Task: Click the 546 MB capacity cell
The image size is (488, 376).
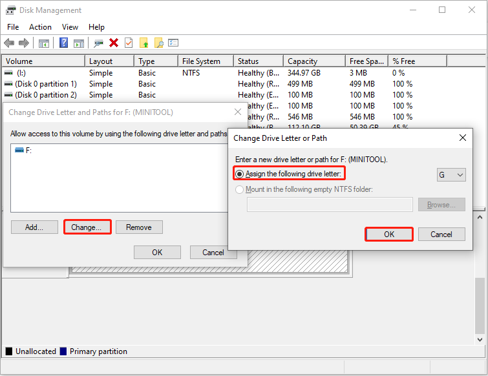Action: coord(300,117)
